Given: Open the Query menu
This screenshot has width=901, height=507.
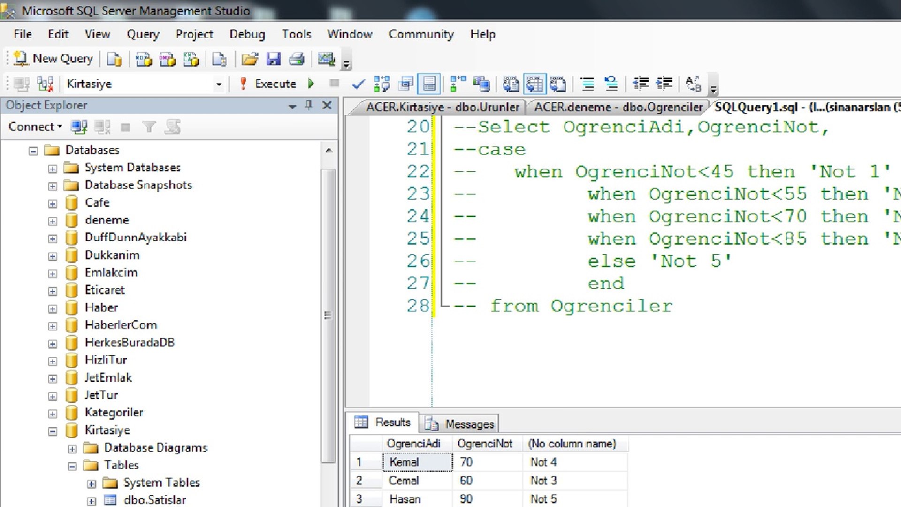Looking at the screenshot, I should point(143,34).
